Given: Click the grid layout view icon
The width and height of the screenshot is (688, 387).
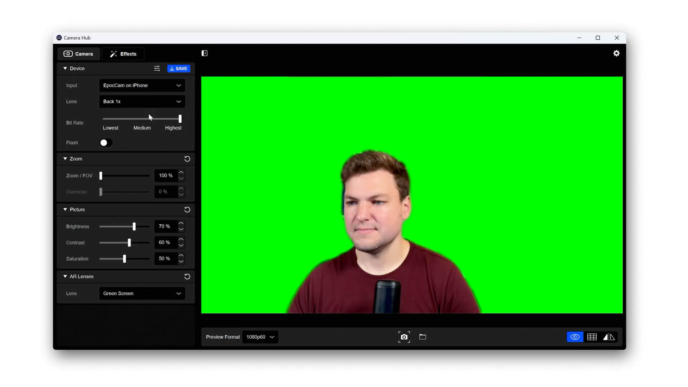Looking at the screenshot, I should coord(592,336).
